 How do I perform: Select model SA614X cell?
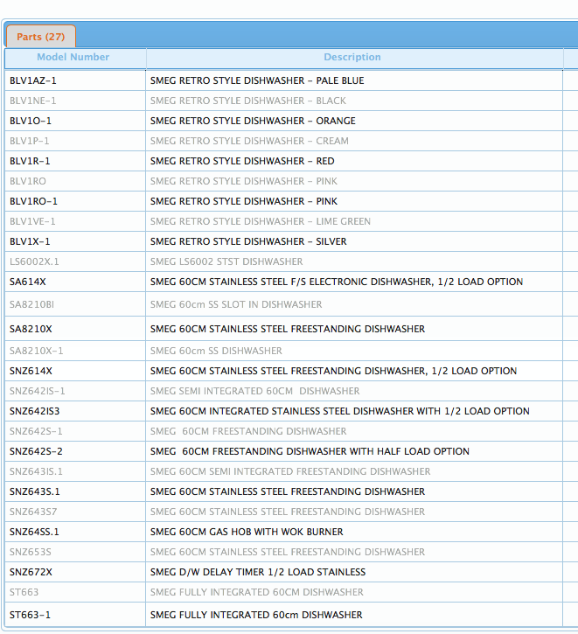pos(75,282)
